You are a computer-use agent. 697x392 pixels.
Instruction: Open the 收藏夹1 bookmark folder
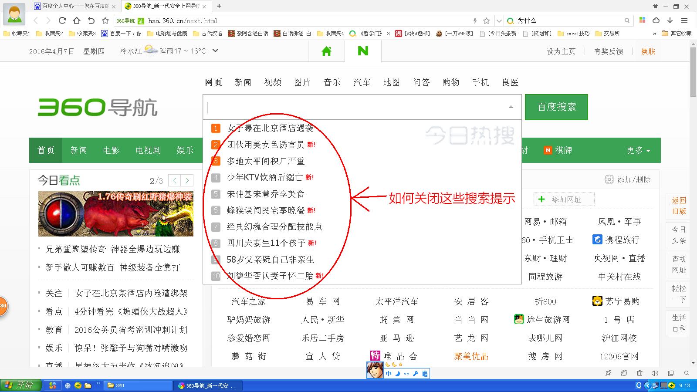[x=17, y=34]
